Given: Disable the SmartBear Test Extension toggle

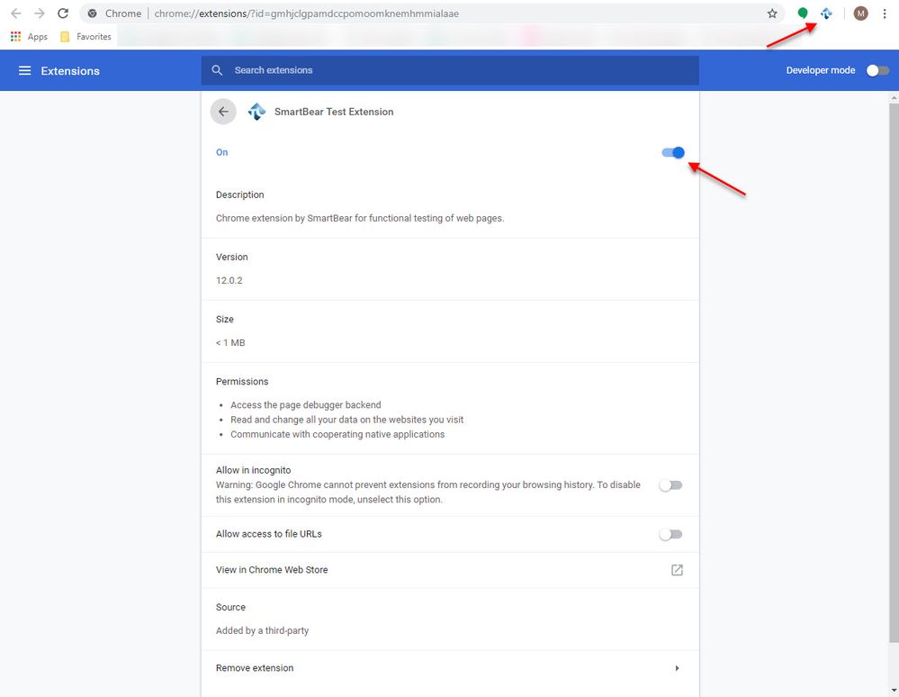Looking at the screenshot, I should click(673, 152).
